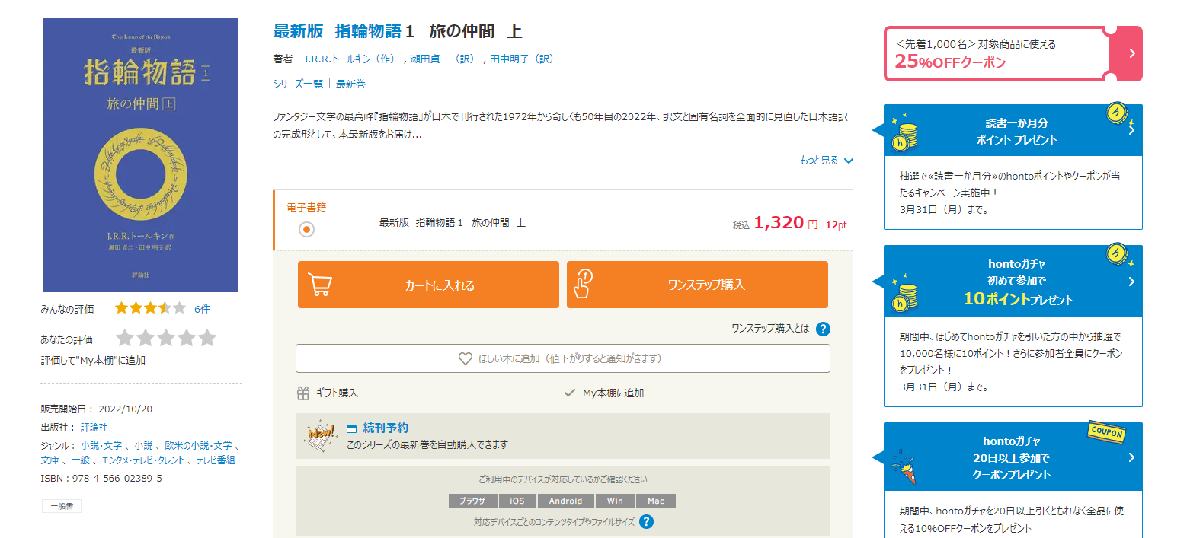The image size is (1187, 538).
Task: Click the 1,320 円 price text
Action: (x=785, y=223)
